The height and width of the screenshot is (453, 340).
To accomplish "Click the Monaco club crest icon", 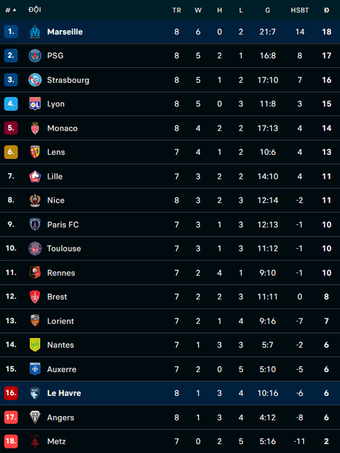I will (35, 128).
